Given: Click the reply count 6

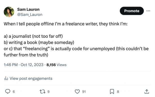Looking at the screenshot, I should click(14, 92).
